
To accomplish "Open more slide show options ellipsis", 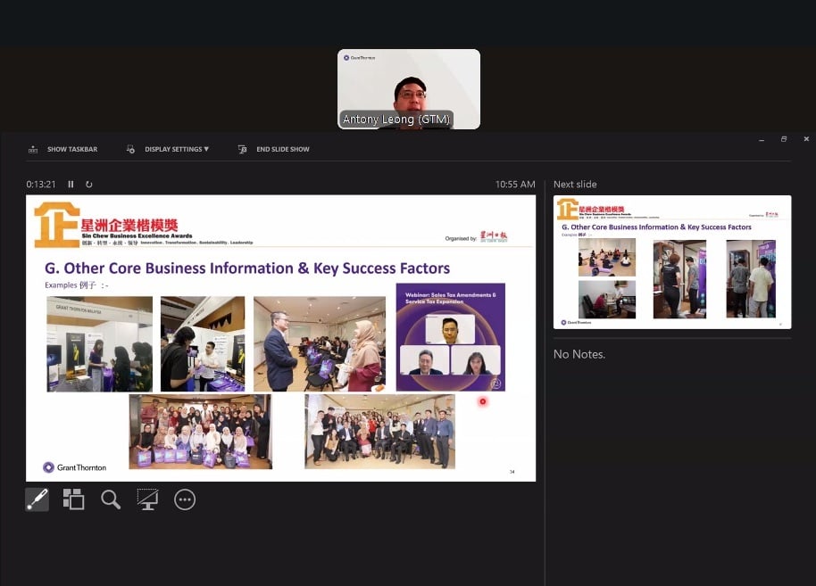I will (x=185, y=499).
